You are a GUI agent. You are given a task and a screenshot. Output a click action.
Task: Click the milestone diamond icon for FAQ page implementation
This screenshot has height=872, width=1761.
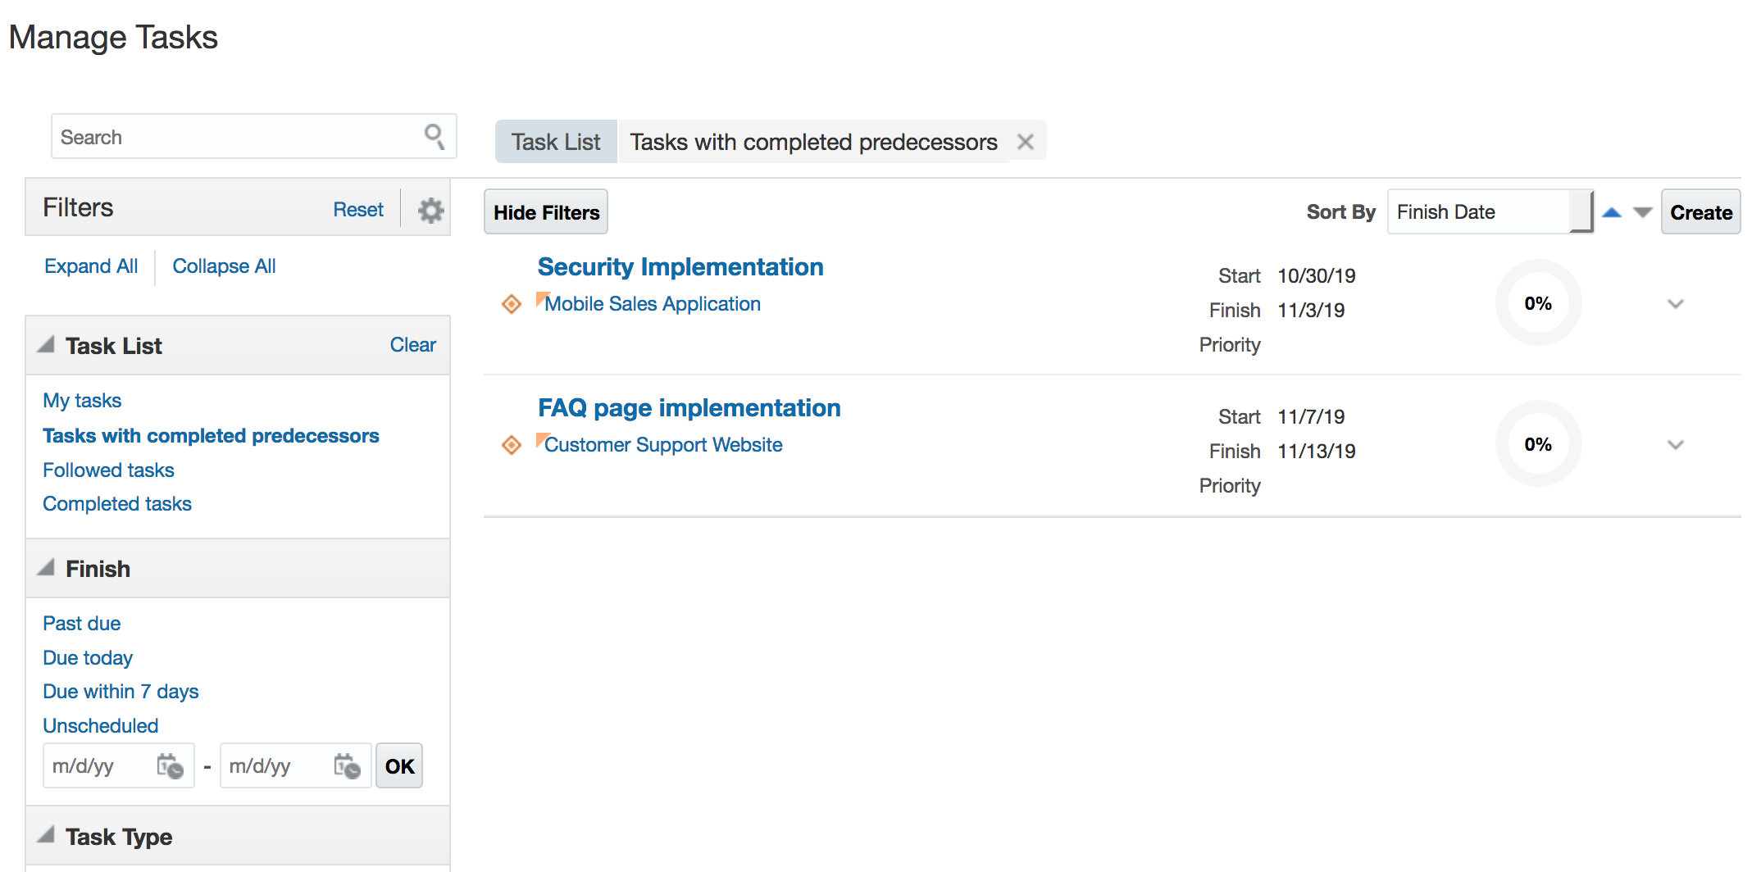pos(512,445)
